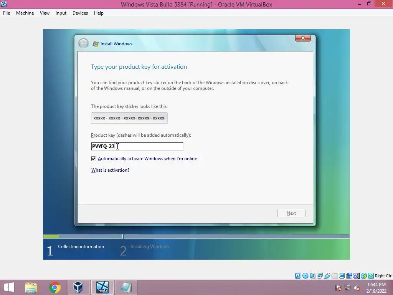This screenshot has width=393, height=295.
Task: Open the Input menu
Action: click(x=61, y=13)
